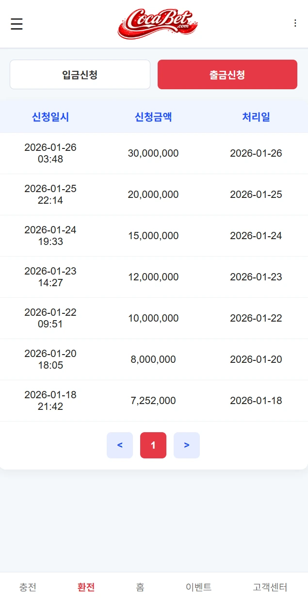Open 이벤트 in bottom navigation
Viewport: 308px width, 601px height.
[x=198, y=587]
